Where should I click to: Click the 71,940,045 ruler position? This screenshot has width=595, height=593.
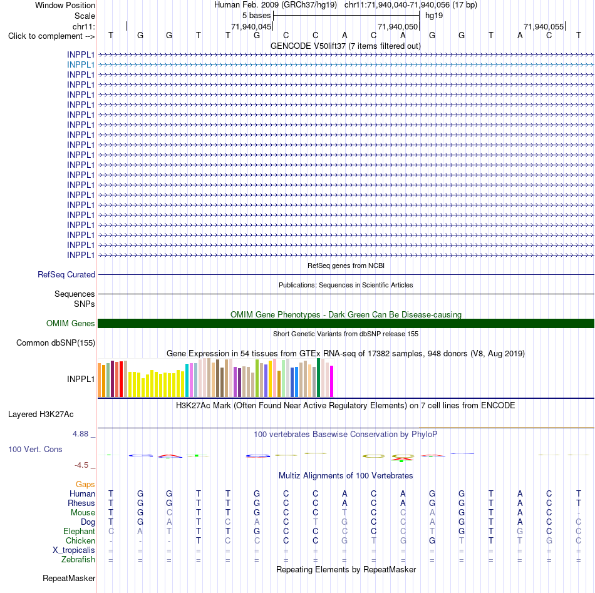251,26
